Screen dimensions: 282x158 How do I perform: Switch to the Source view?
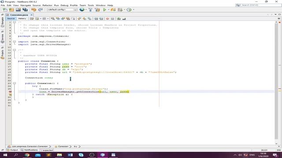click(x=11, y=18)
